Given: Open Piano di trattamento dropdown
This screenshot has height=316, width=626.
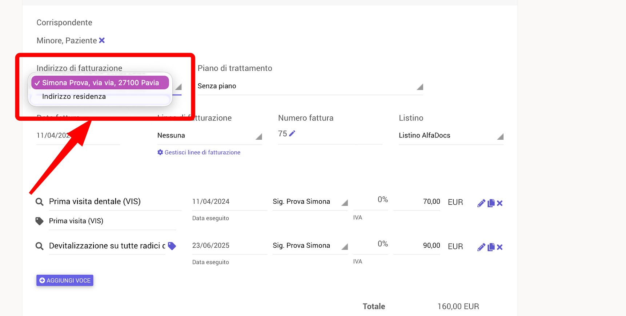Looking at the screenshot, I should (x=310, y=86).
